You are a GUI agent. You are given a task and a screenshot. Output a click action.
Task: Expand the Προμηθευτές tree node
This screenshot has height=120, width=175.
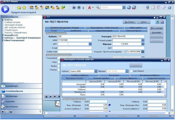pyautogui.click(x=3, y=35)
